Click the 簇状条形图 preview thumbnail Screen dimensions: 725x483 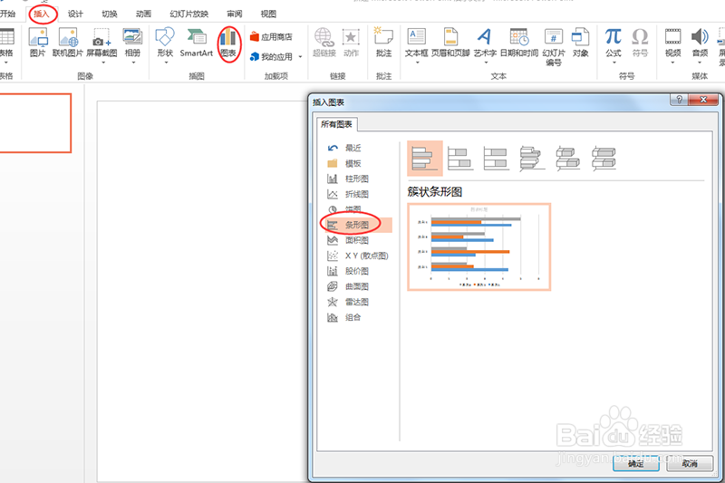click(479, 246)
